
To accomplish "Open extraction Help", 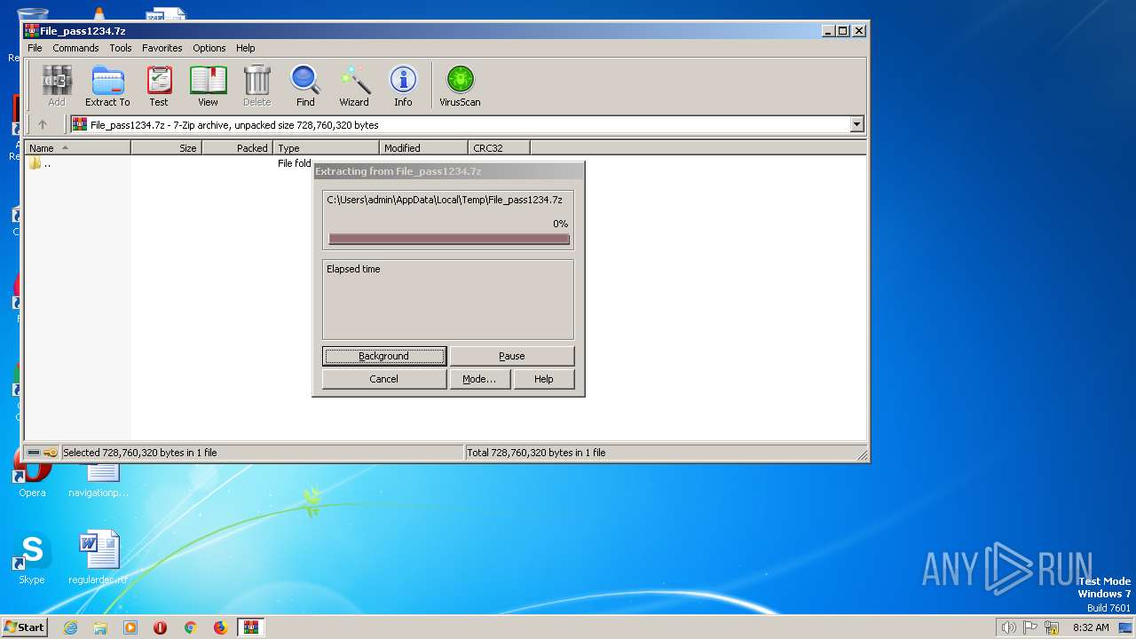I will click(x=544, y=379).
